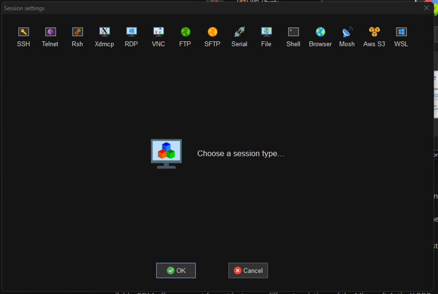The image size is (438, 294).
Task: Open Shell session settings
Action: pos(293,32)
